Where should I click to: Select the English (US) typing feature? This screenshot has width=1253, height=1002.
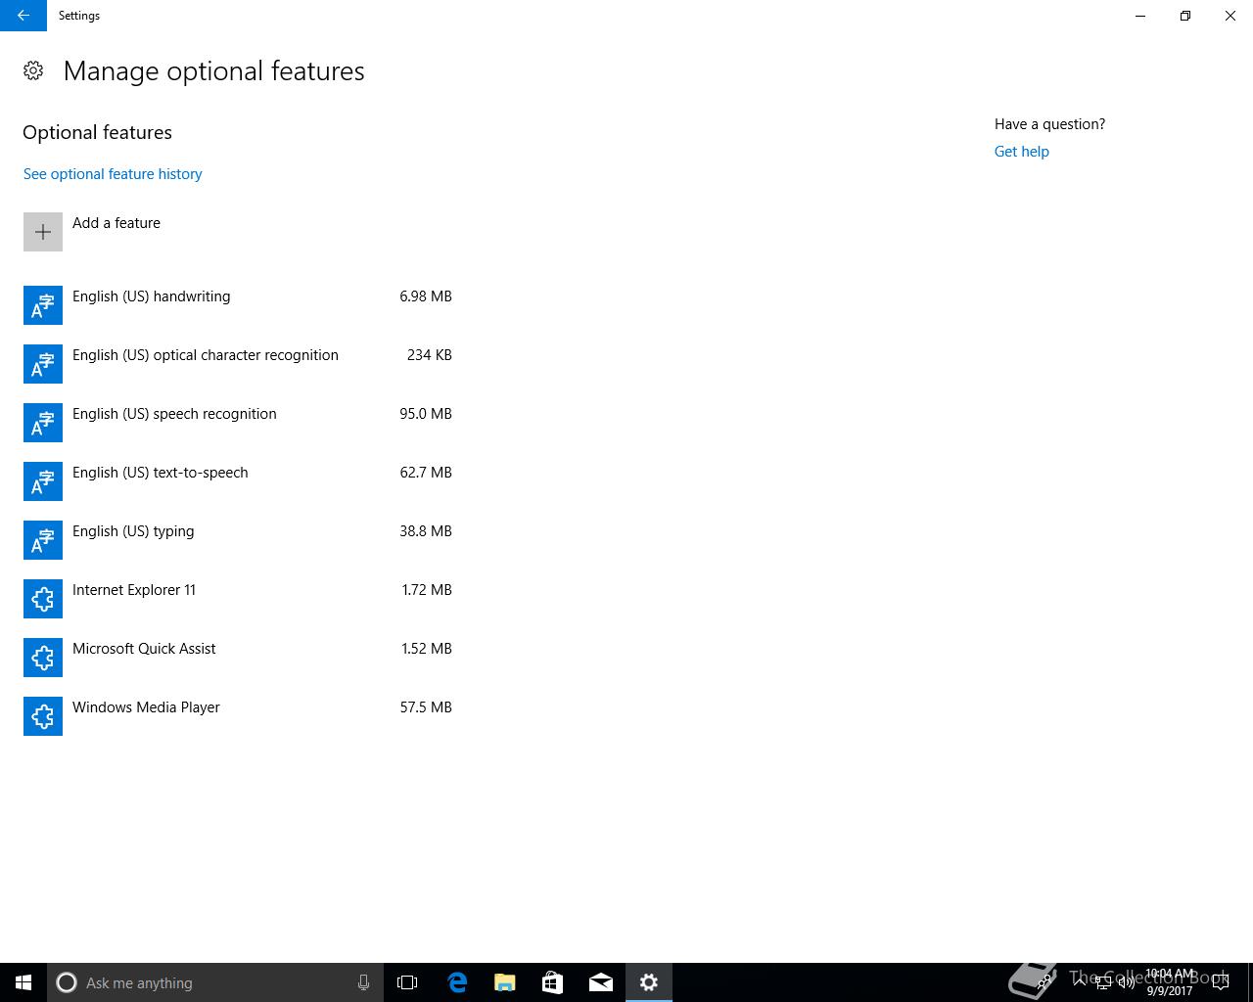point(238,540)
